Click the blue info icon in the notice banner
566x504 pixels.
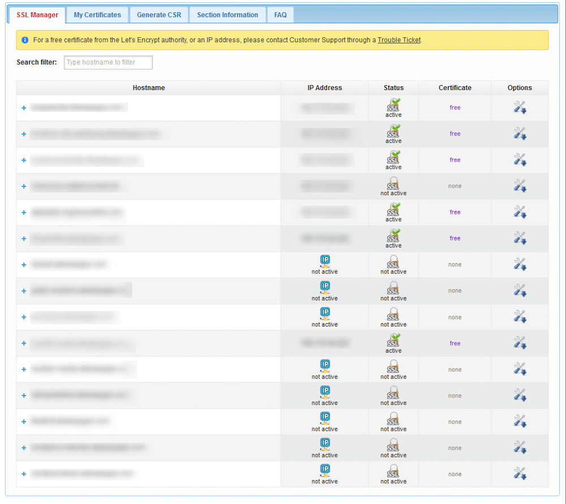tap(25, 40)
